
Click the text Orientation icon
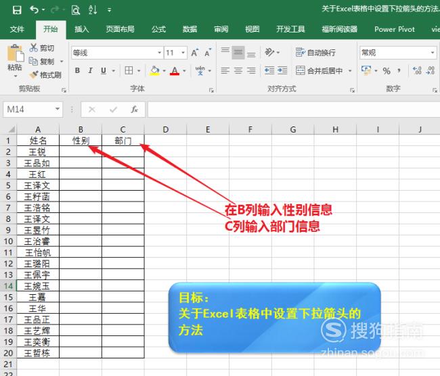[x=269, y=52]
